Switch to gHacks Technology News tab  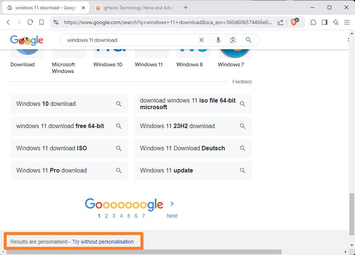pos(135,8)
